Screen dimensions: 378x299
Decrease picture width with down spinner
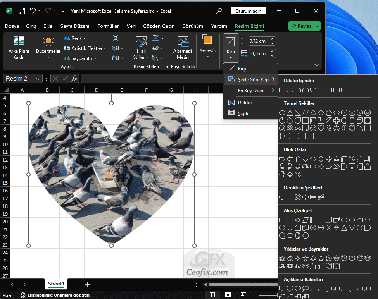(272, 56)
